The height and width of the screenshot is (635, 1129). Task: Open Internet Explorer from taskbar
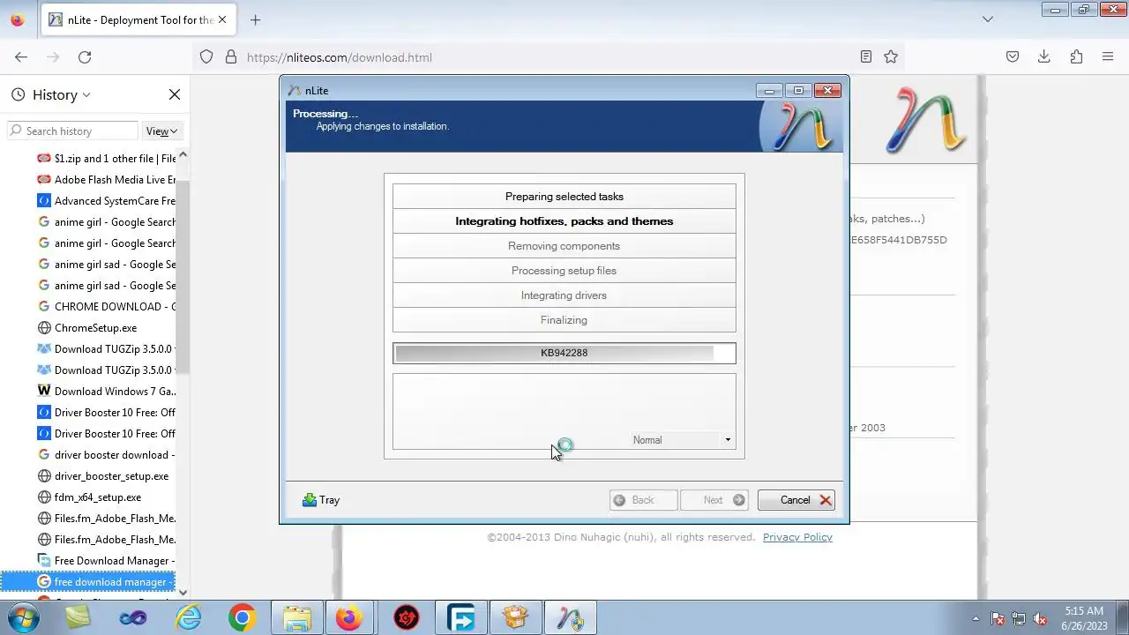click(x=188, y=617)
